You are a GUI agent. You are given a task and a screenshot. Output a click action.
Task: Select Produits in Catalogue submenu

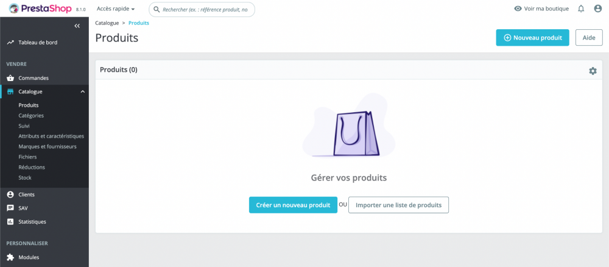pyautogui.click(x=29, y=105)
